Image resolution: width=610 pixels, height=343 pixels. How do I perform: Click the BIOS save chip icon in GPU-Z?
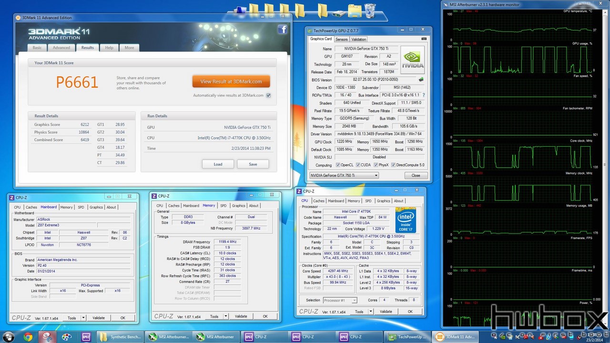(x=421, y=80)
